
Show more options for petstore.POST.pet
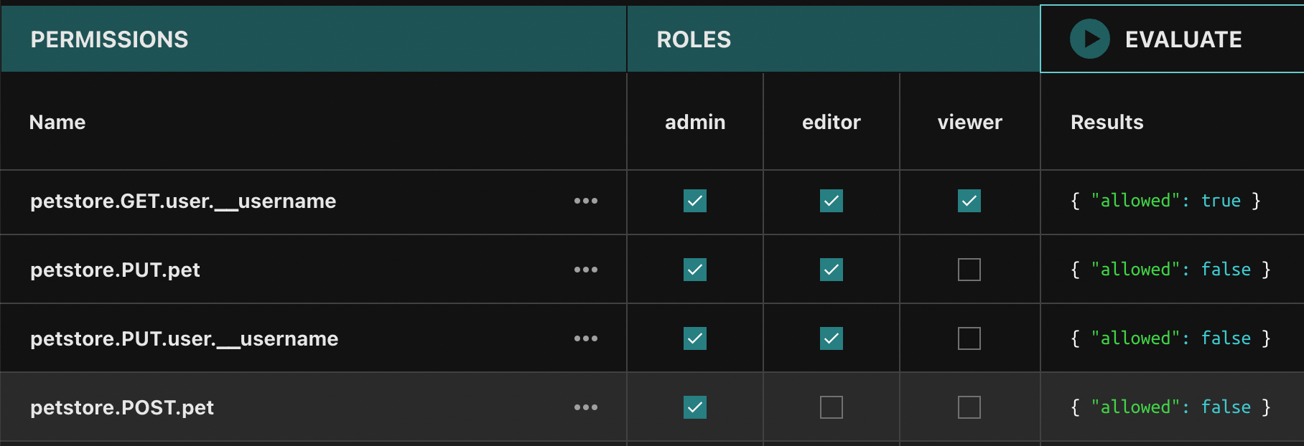585,407
